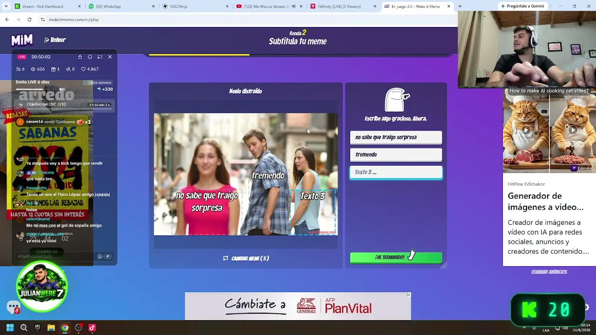Select the 'tremendo' caption on the meme image
The width and height of the screenshot is (596, 335).
268,175
